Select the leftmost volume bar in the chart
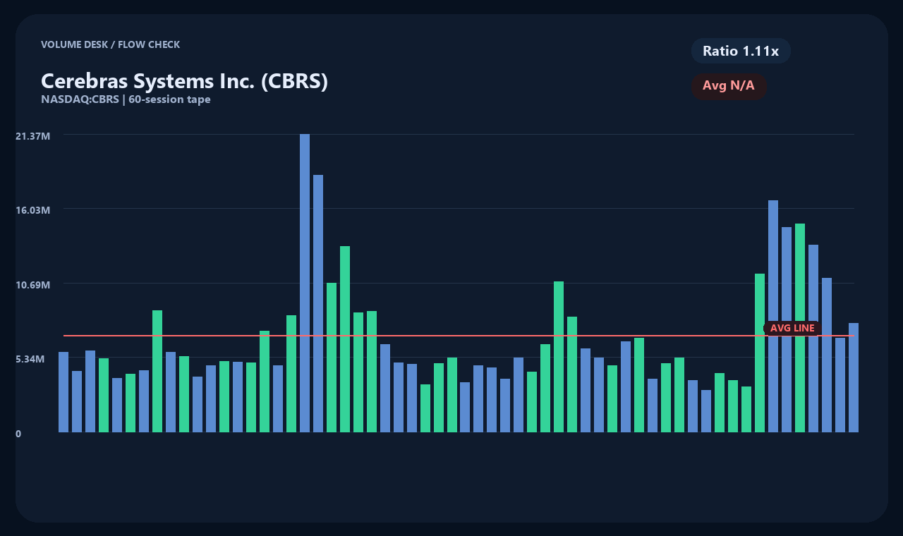The width and height of the screenshot is (903, 536). click(x=63, y=392)
